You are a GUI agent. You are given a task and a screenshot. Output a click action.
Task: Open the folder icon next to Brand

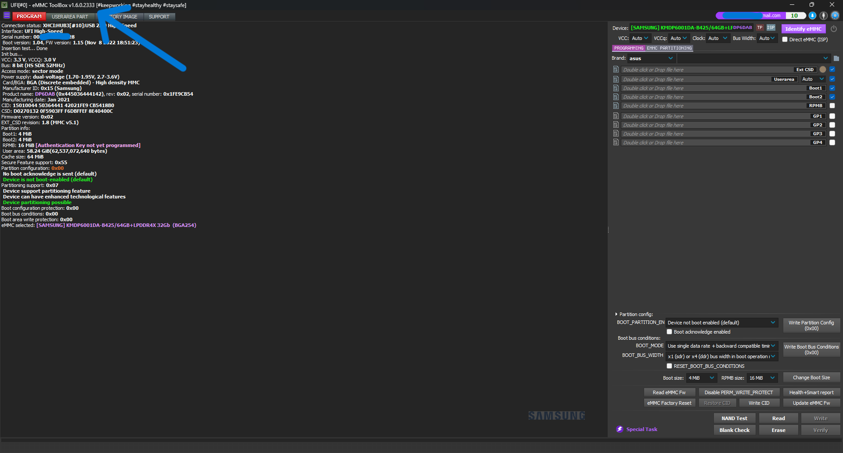836,58
